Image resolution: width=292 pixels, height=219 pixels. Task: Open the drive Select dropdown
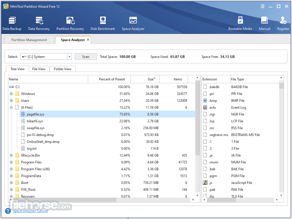point(70,57)
